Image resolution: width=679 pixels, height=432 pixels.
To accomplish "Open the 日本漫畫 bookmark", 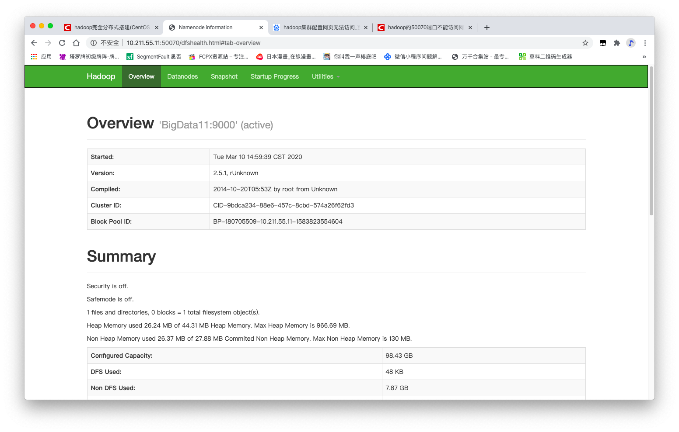I will (x=286, y=57).
